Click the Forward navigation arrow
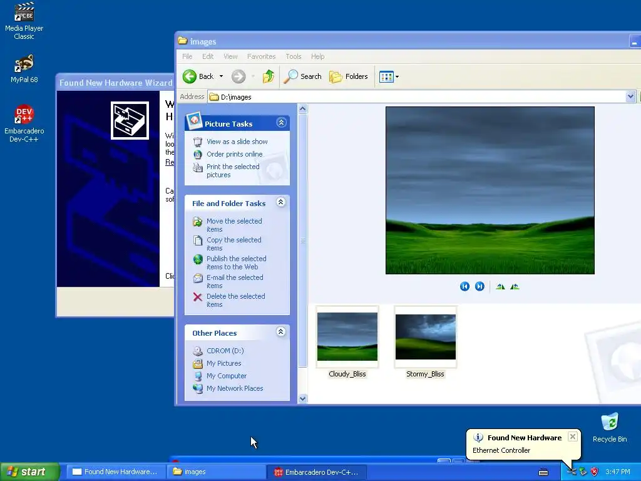 coord(238,76)
